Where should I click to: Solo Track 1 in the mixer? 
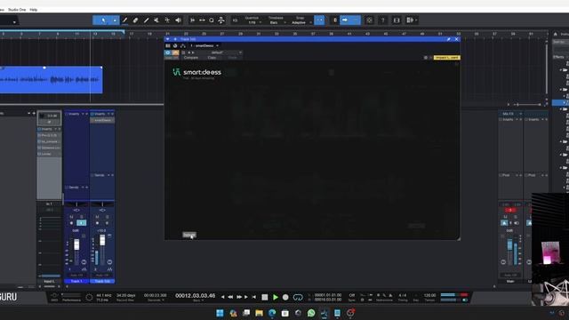(x=81, y=217)
